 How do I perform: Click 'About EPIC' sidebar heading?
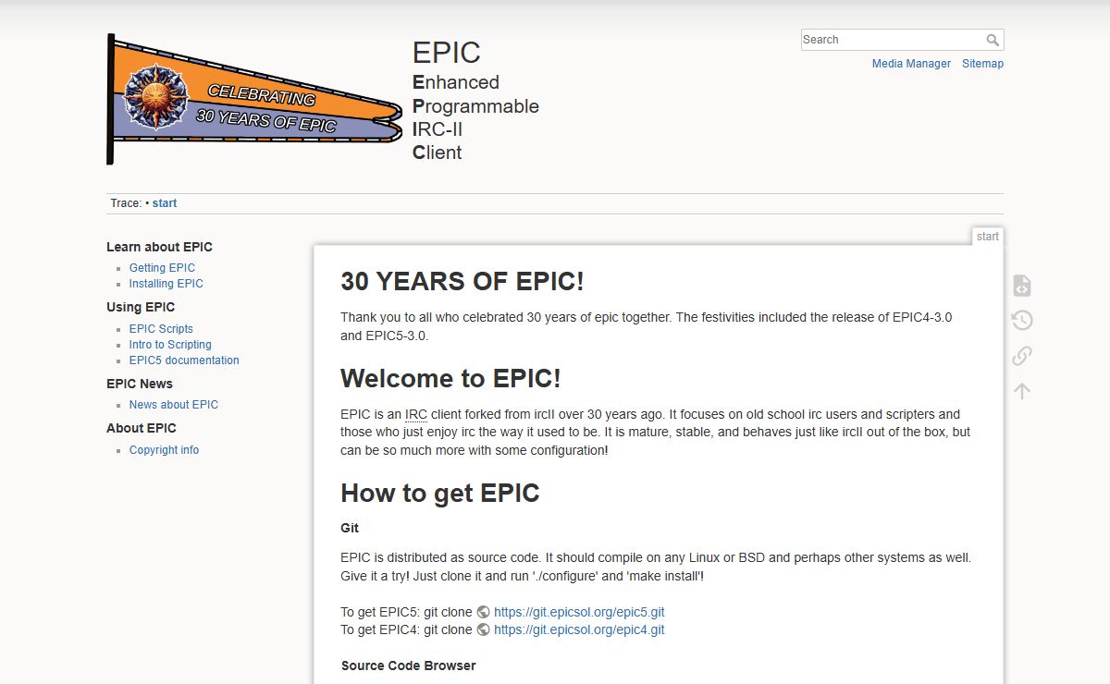point(142,428)
